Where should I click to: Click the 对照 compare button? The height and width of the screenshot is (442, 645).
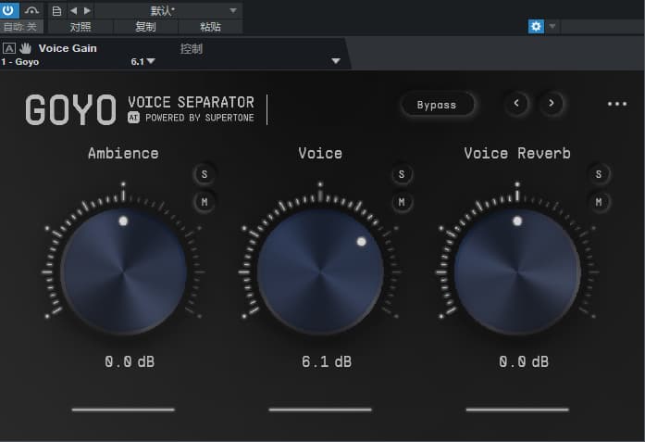pyautogui.click(x=81, y=27)
